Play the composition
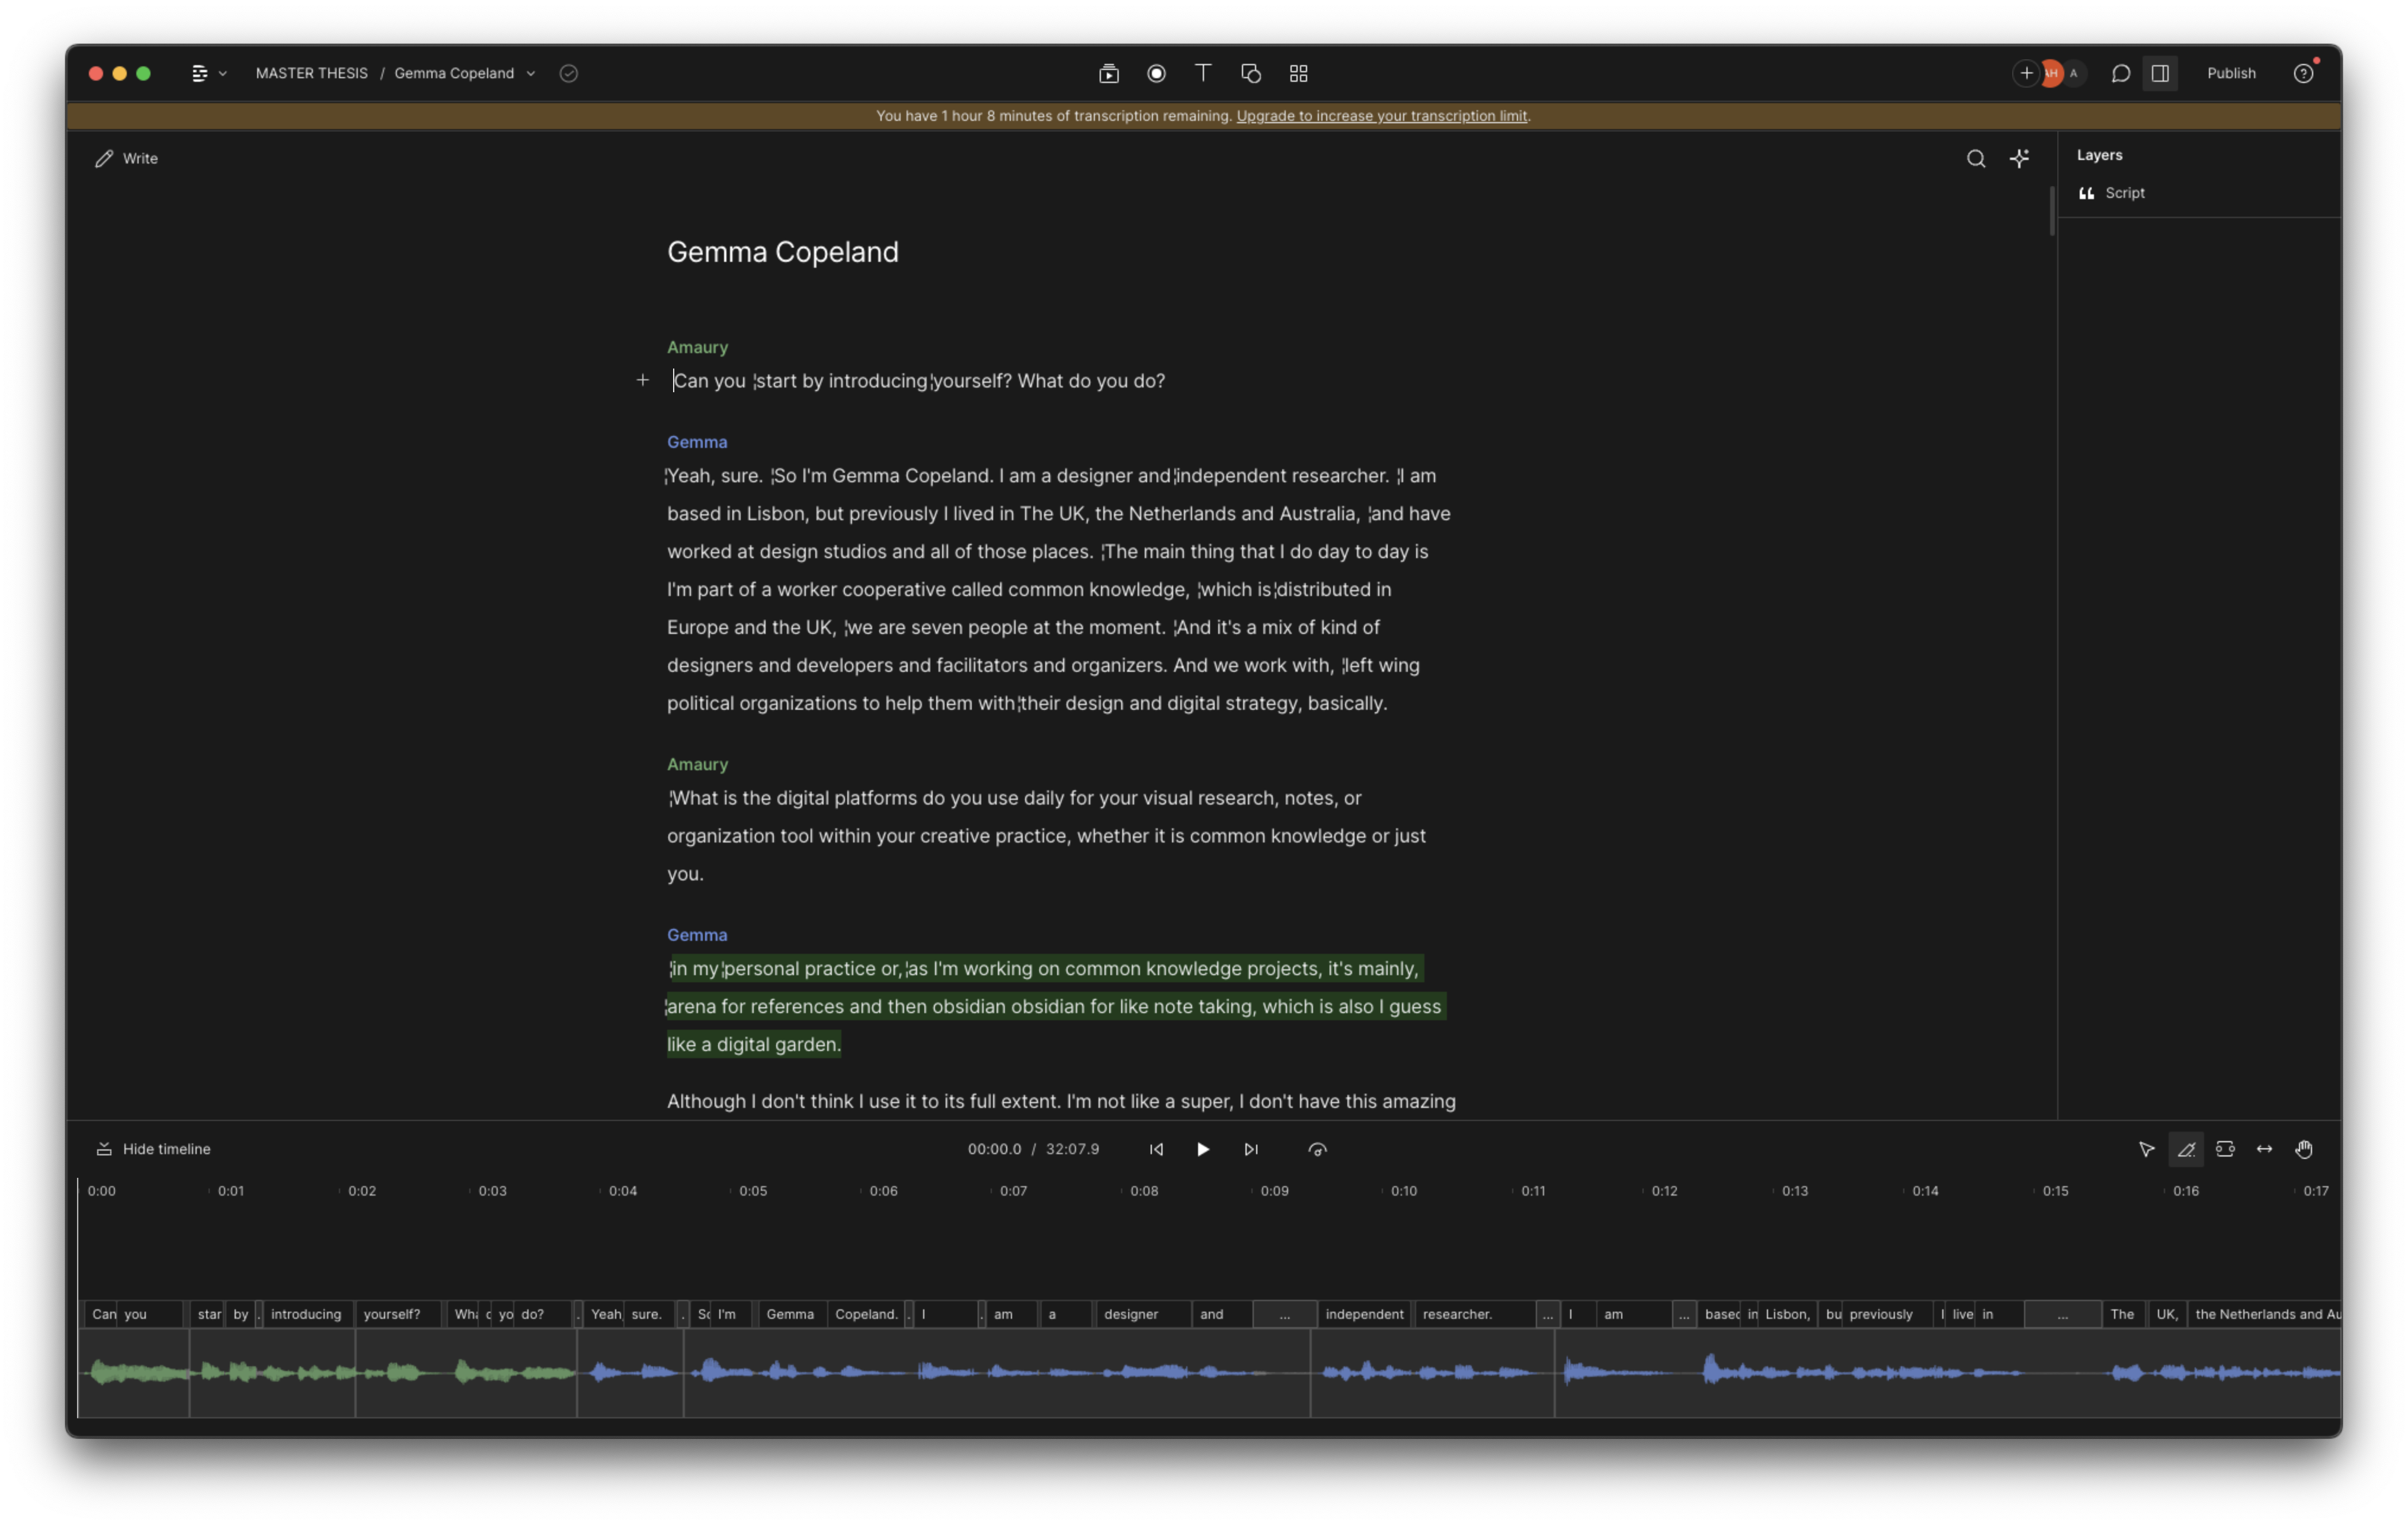 pos(1203,1149)
